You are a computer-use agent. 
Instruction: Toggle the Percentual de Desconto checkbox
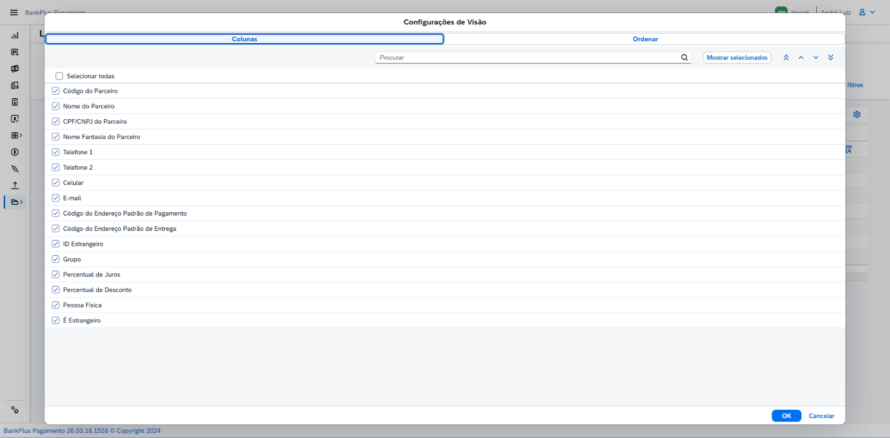56,290
